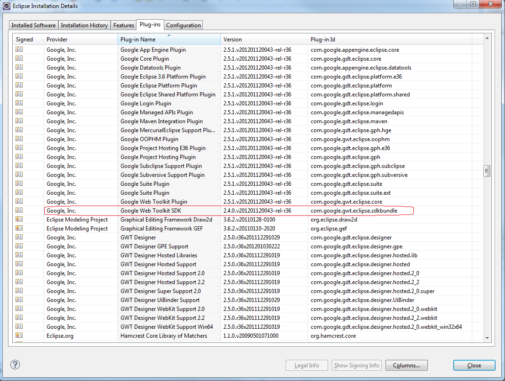
Task: Click signed icon on Google App Engine Plugin row
Action: tap(19, 49)
